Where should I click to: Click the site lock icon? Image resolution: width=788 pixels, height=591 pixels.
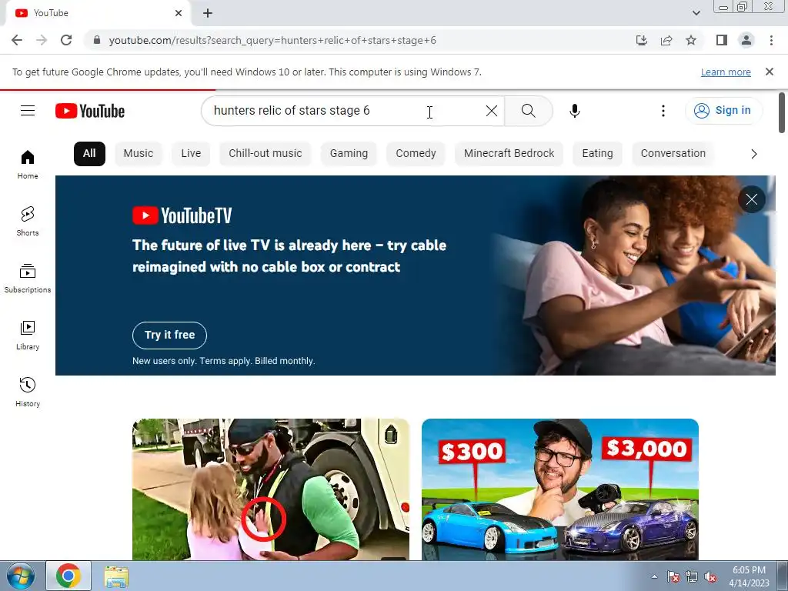(97, 40)
